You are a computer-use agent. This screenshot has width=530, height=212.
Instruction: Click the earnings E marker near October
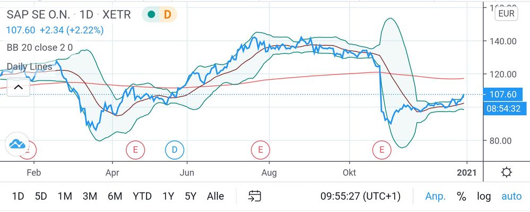tap(381, 150)
